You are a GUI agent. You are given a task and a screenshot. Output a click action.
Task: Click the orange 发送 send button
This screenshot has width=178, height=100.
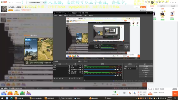tap(175, 94)
